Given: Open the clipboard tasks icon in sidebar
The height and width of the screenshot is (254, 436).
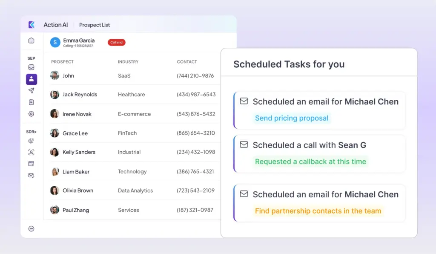Looking at the screenshot, I should click(31, 102).
